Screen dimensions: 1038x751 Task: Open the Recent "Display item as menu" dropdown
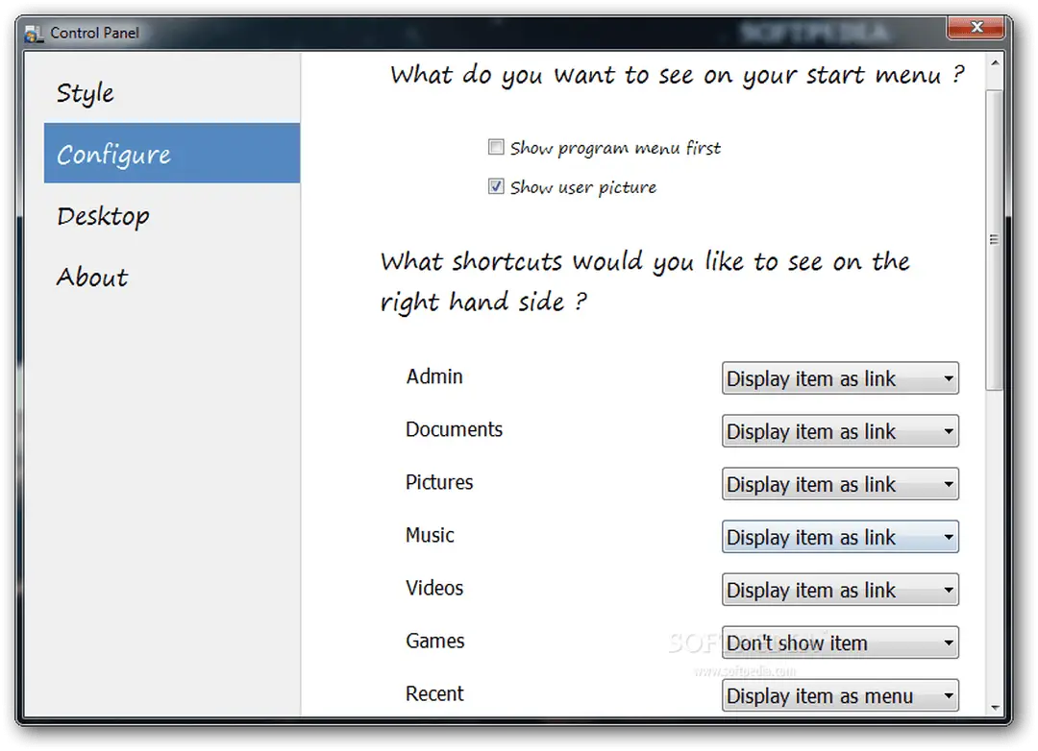click(839, 695)
